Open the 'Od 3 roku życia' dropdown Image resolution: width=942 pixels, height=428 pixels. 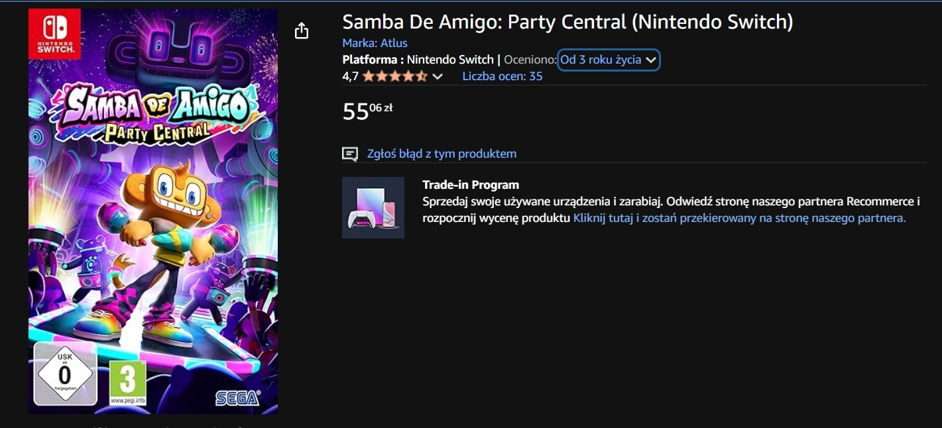coord(609,60)
